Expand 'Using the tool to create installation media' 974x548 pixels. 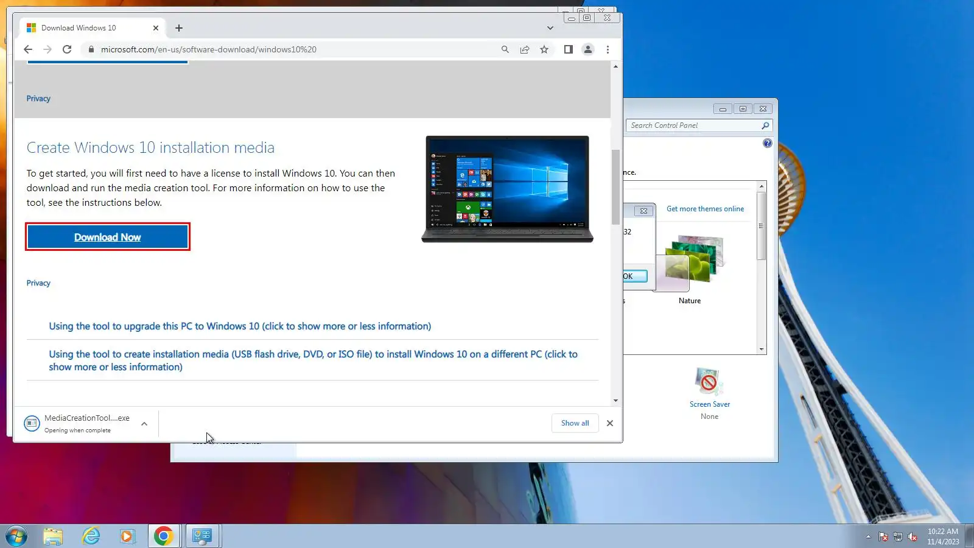[313, 360]
